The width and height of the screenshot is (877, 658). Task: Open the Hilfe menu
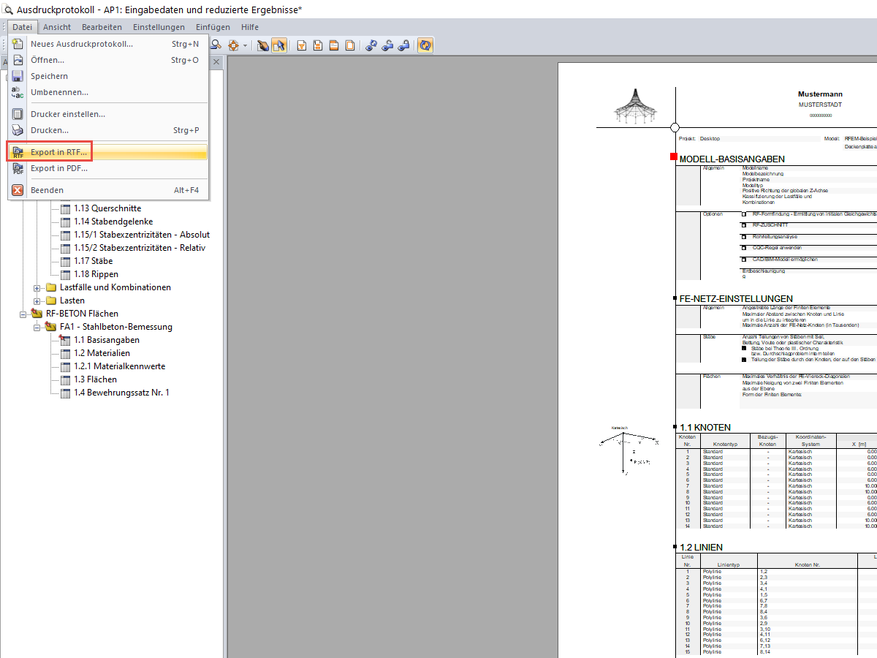pos(250,27)
